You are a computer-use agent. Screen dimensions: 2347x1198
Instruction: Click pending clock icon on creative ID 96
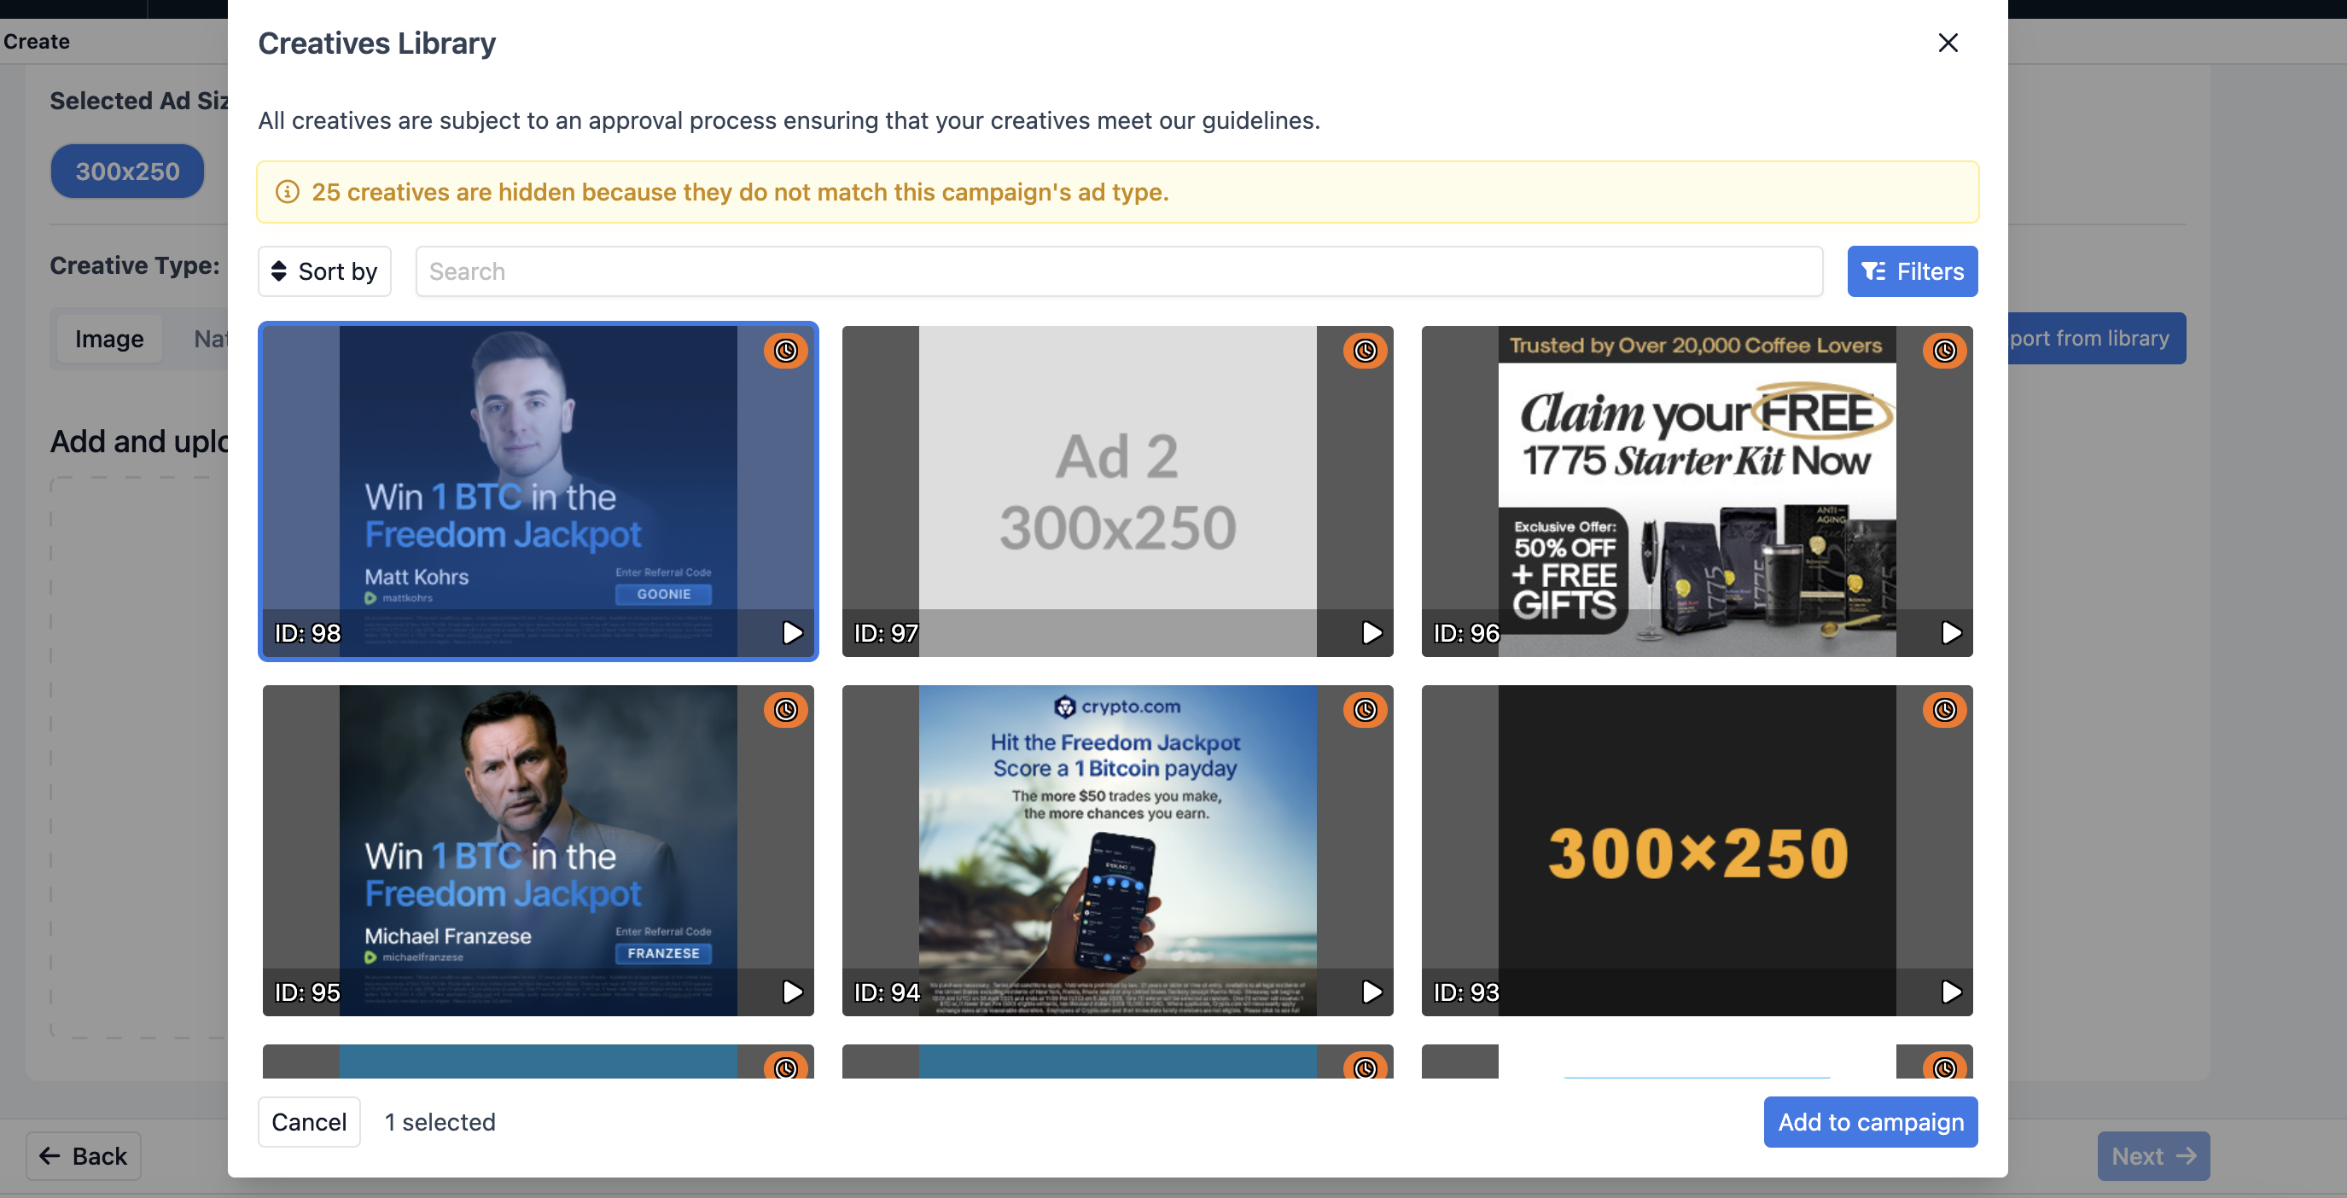tap(1944, 351)
